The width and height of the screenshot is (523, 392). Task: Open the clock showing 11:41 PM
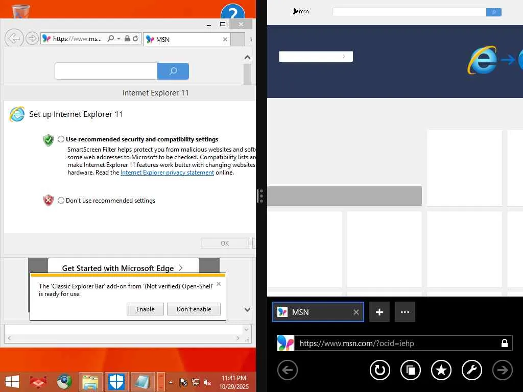234,382
